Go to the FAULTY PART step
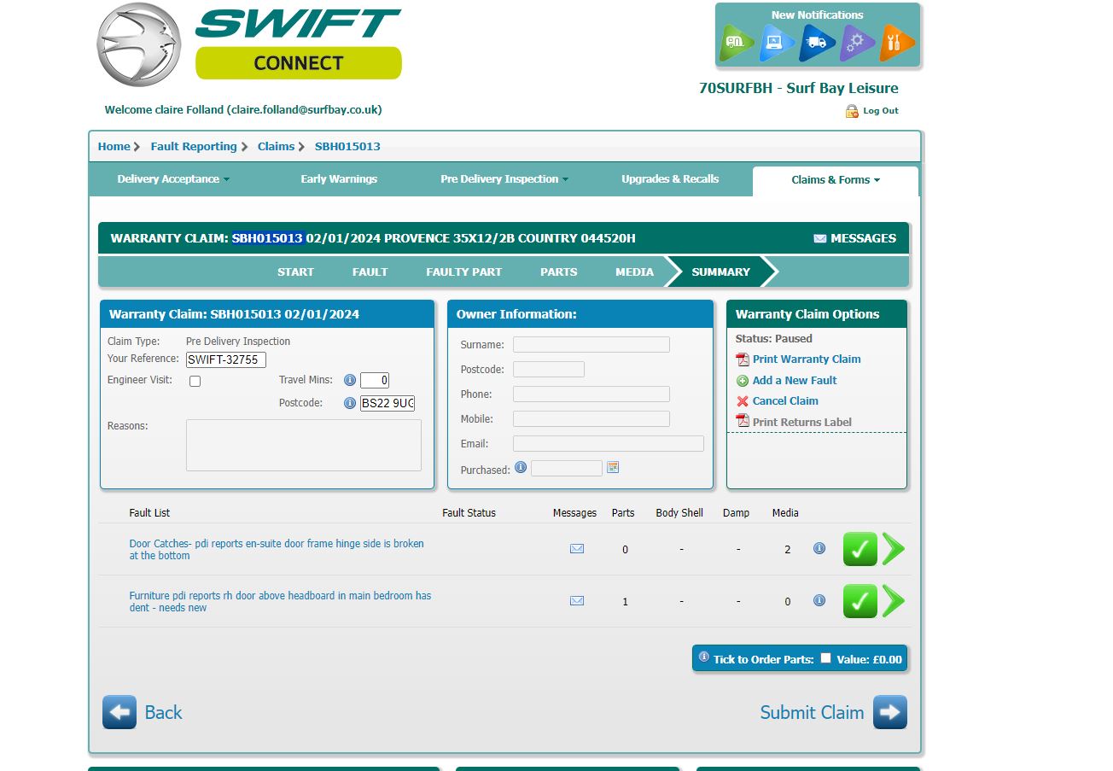The width and height of the screenshot is (1113, 771). click(464, 272)
